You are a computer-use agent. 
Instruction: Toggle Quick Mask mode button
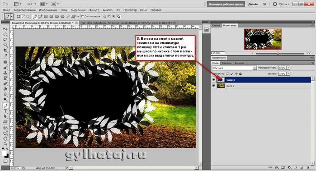5,161
